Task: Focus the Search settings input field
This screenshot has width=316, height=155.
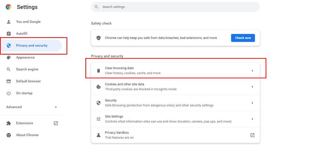Action: point(175,7)
